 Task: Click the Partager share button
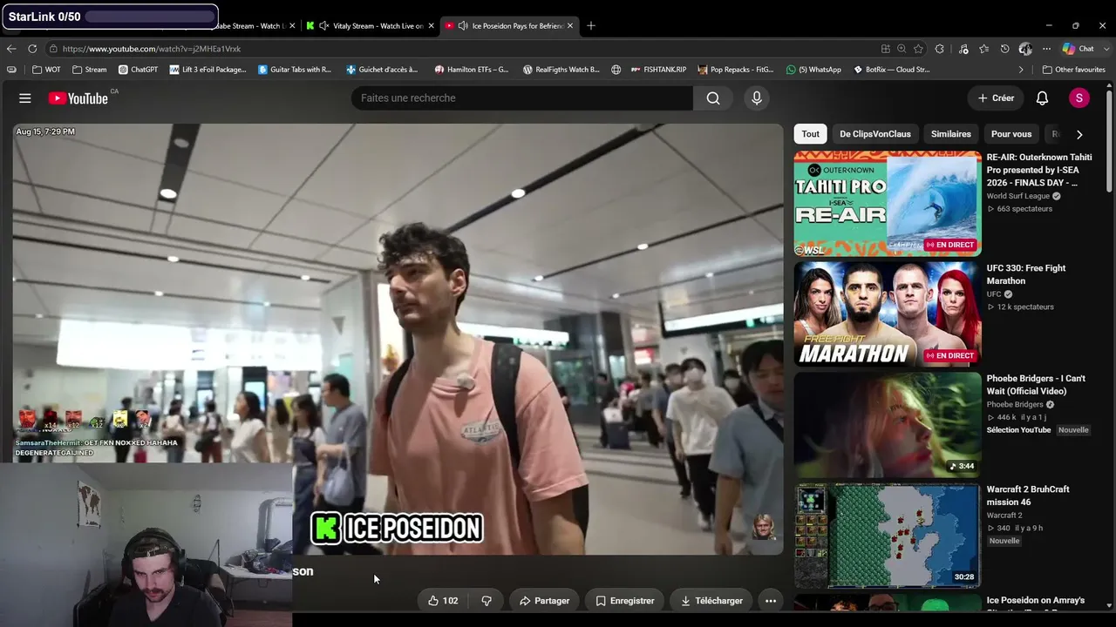544,601
